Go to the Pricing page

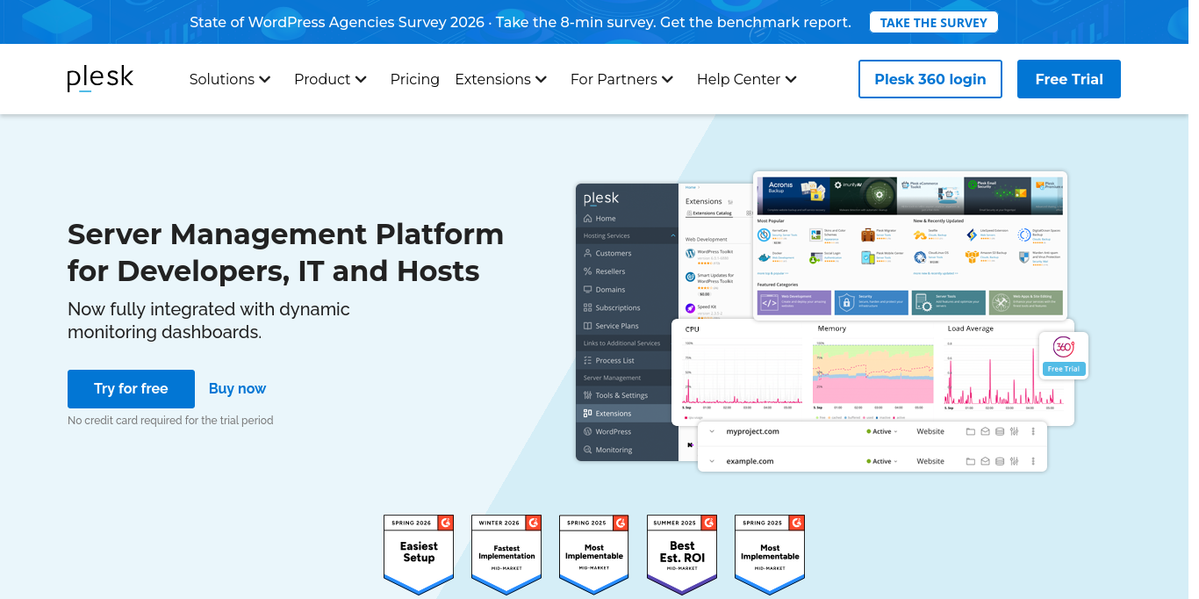coord(415,79)
